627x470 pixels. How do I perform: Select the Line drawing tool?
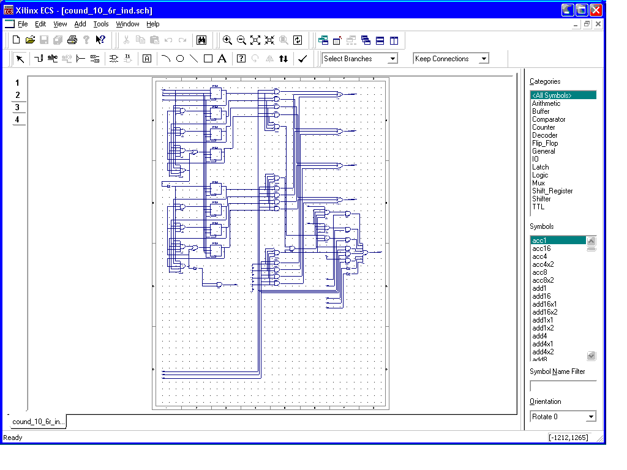[x=194, y=59]
